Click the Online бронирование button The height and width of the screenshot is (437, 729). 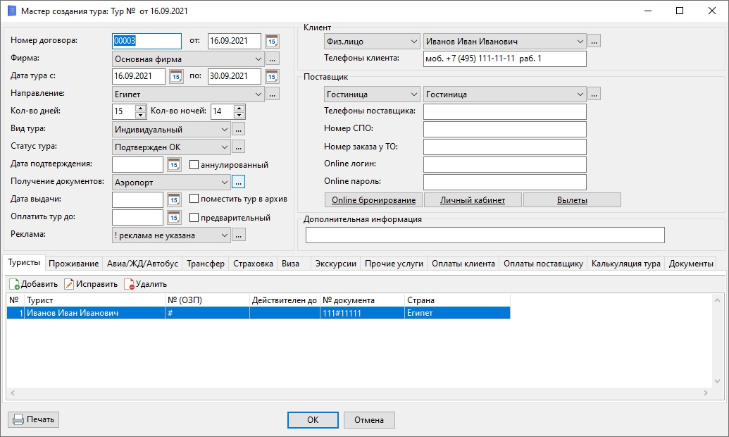click(373, 200)
